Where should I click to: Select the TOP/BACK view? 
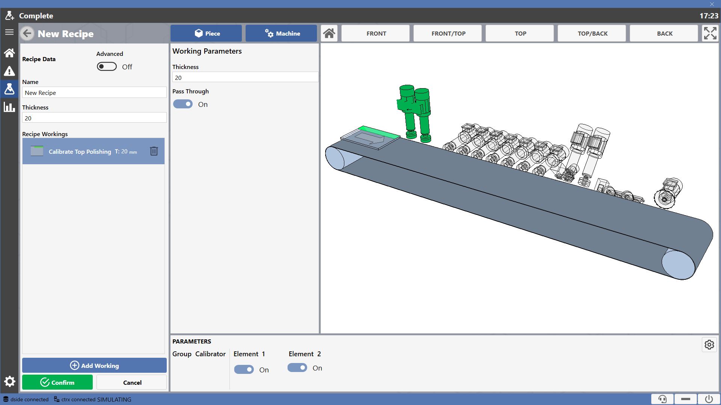[592, 33]
